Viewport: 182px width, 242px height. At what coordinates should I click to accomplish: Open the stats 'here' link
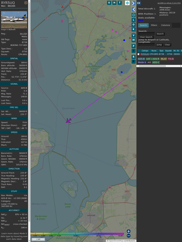(x=140, y=20)
